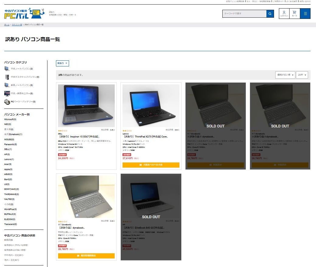Filter by THIRDWAVE(0) maker
Image resolution: width=316 pixels, height=267 pixels.
12,194
